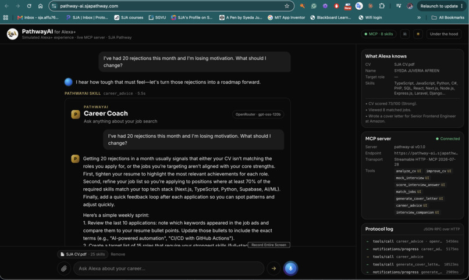Open the Chrome profile avatar

[410, 6]
